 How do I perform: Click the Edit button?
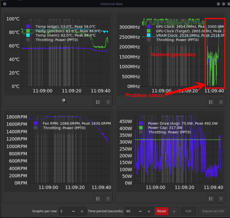188,211
